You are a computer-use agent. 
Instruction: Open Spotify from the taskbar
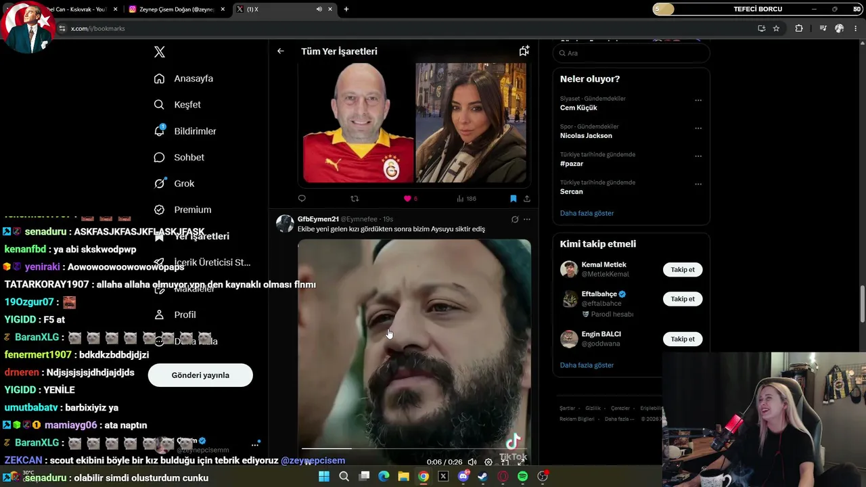(523, 477)
